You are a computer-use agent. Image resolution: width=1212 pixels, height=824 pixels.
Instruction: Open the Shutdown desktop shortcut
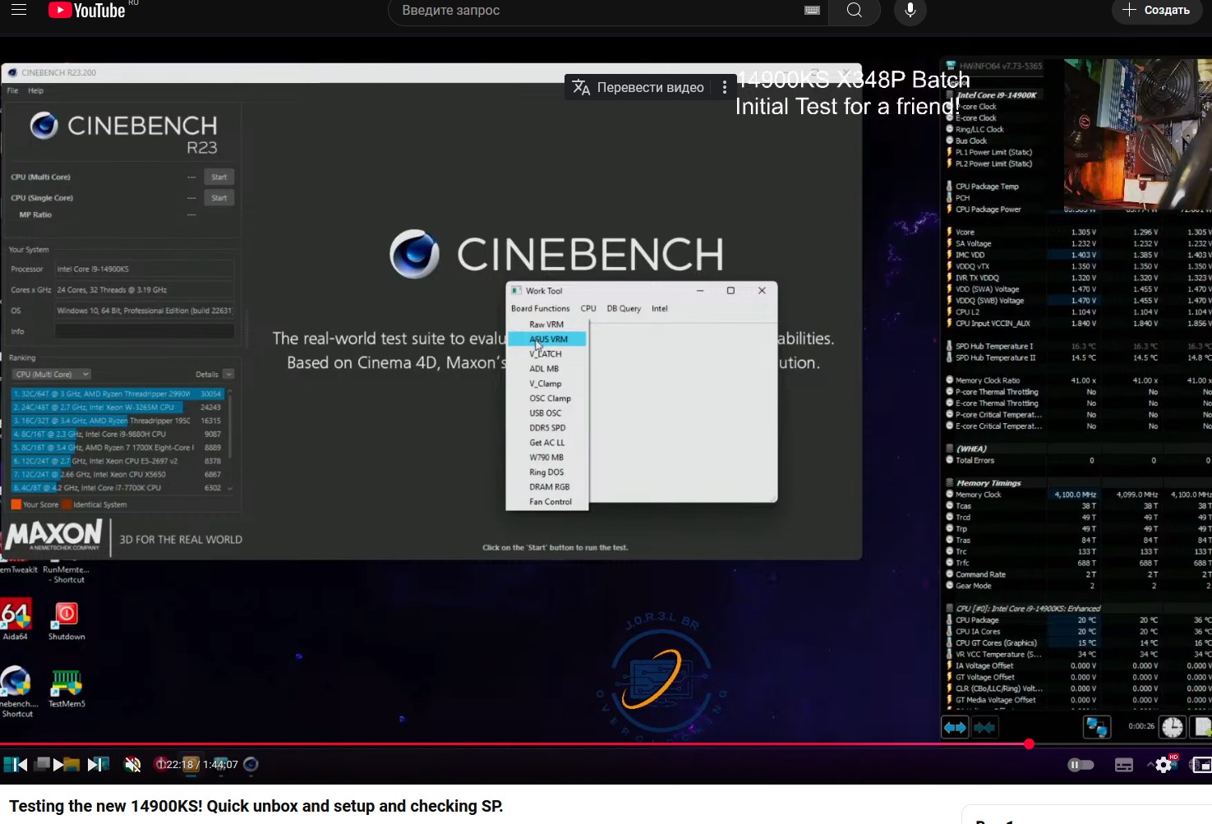pos(67,621)
